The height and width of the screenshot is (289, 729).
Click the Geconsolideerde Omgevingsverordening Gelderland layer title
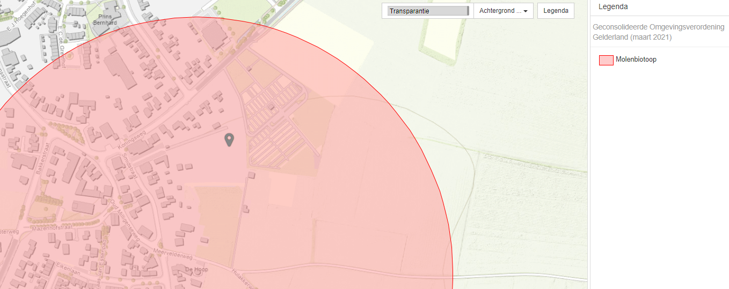[x=658, y=32]
